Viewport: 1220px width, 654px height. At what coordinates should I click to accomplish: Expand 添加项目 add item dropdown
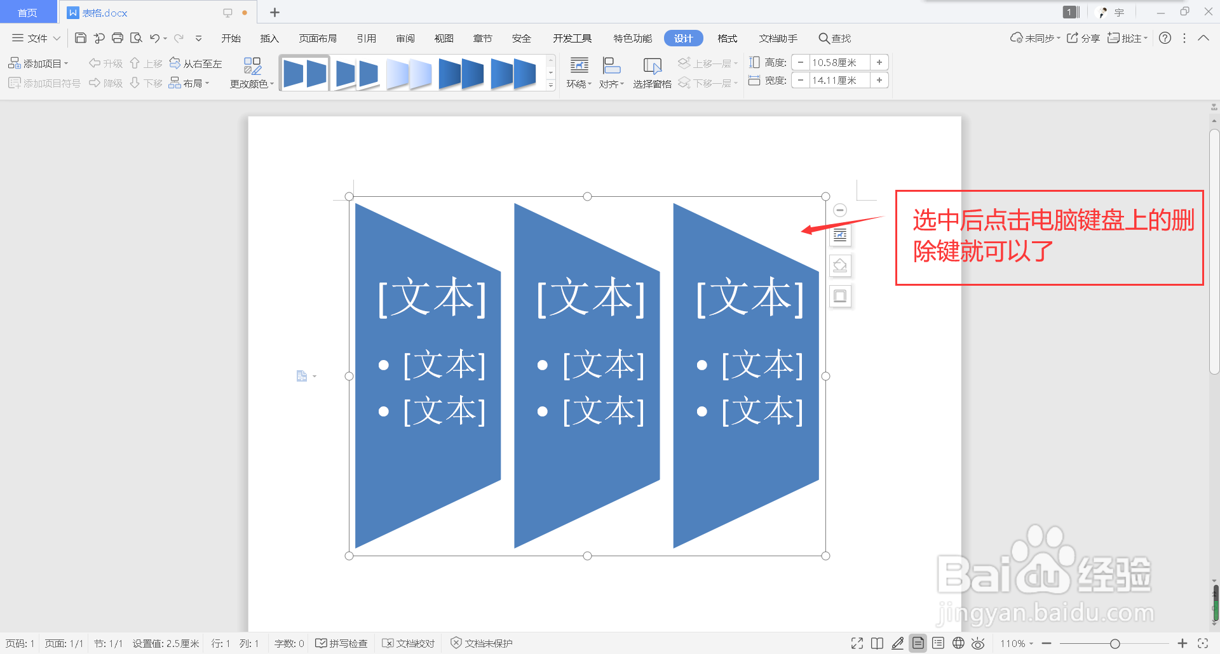coord(38,63)
